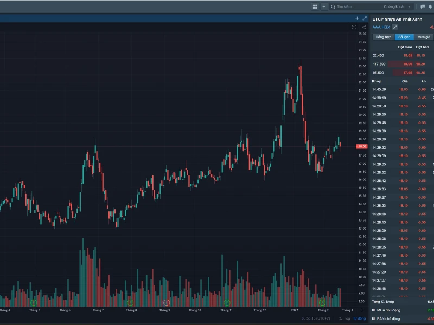Open chart settings gear near the time axis
Viewport: 434px width, 325px height.
[x=362, y=310]
